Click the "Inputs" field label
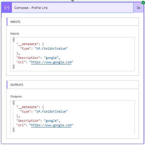 click(x=15, y=34)
